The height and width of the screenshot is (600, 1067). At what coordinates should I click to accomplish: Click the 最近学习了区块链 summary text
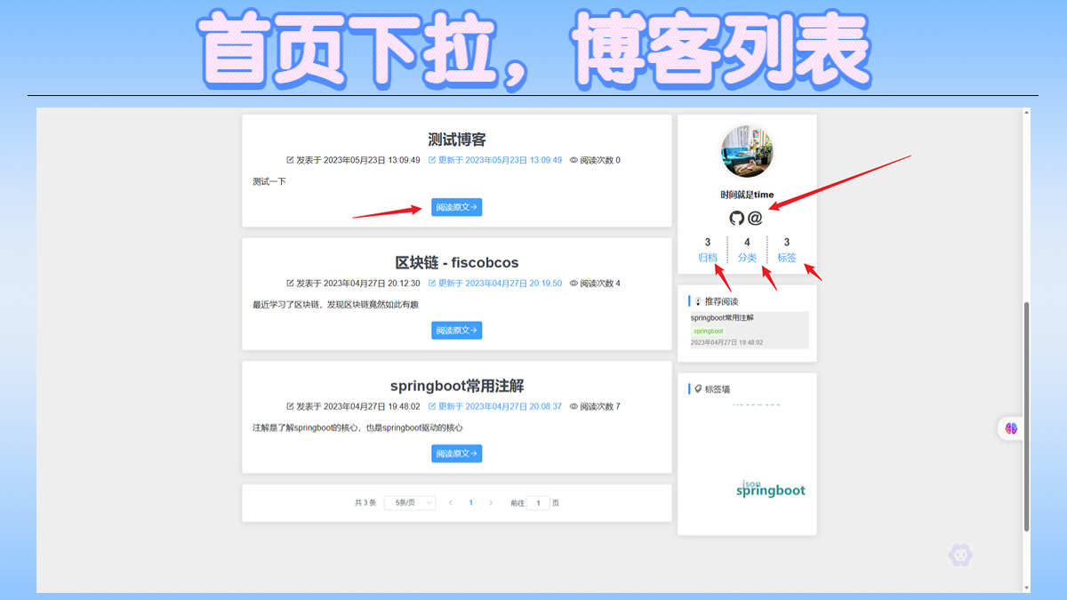coord(335,305)
